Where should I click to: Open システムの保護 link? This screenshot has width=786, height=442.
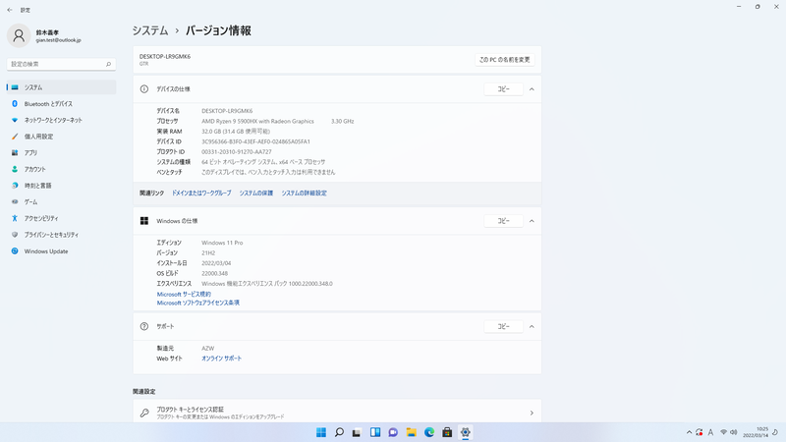pyautogui.click(x=256, y=193)
